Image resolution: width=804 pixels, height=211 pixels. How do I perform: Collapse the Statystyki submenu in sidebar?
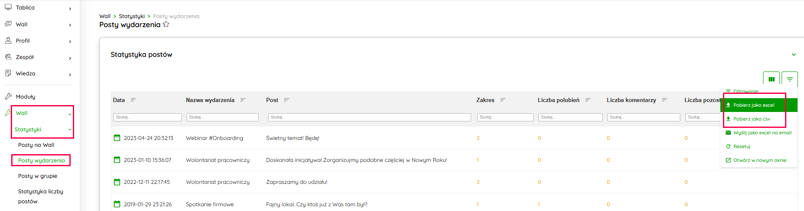tap(70, 130)
